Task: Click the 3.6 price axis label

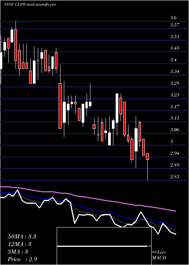Action: point(173,18)
